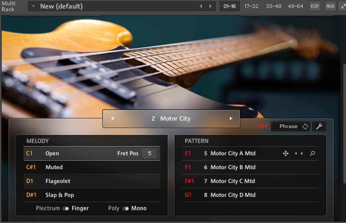346x223 pixels.
Task: Click the Mono label
Action: click(x=139, y=208)
